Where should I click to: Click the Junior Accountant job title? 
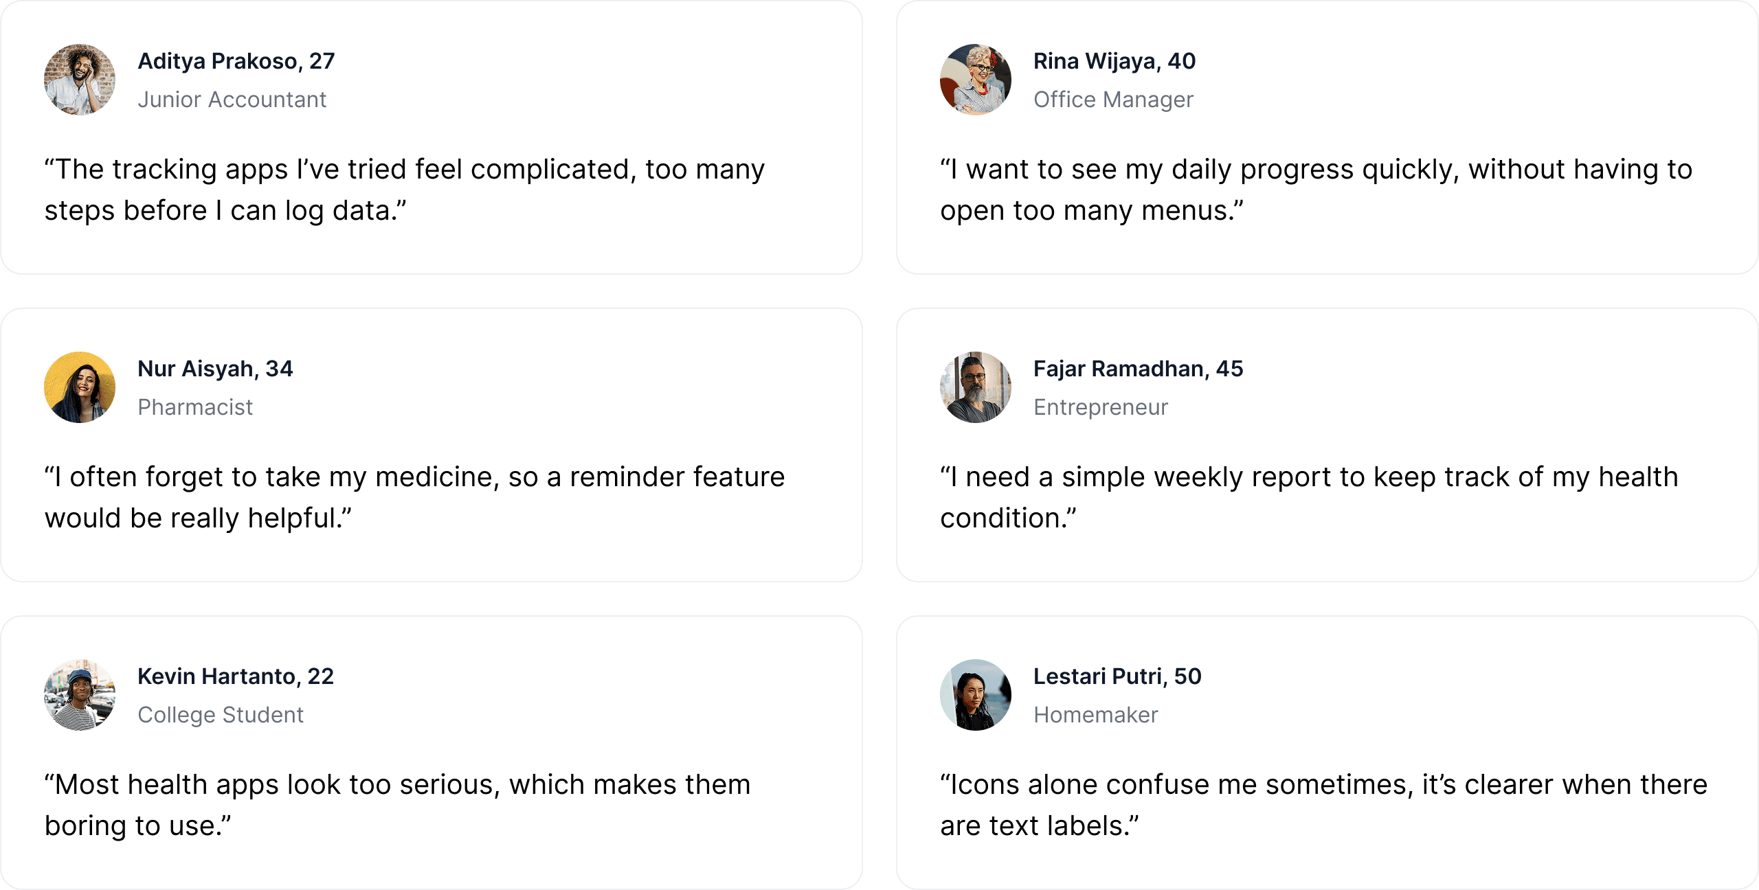click(x=232, y=100)
